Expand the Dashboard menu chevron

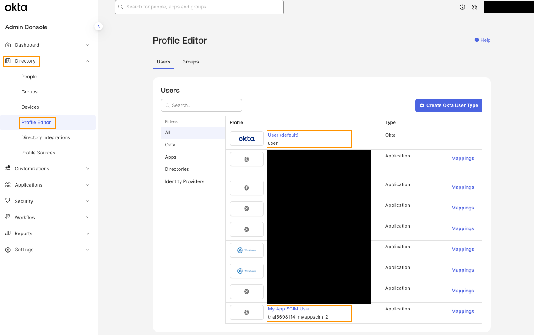pos(88,45)
